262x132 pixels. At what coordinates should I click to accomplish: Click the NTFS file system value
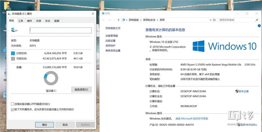33,46
